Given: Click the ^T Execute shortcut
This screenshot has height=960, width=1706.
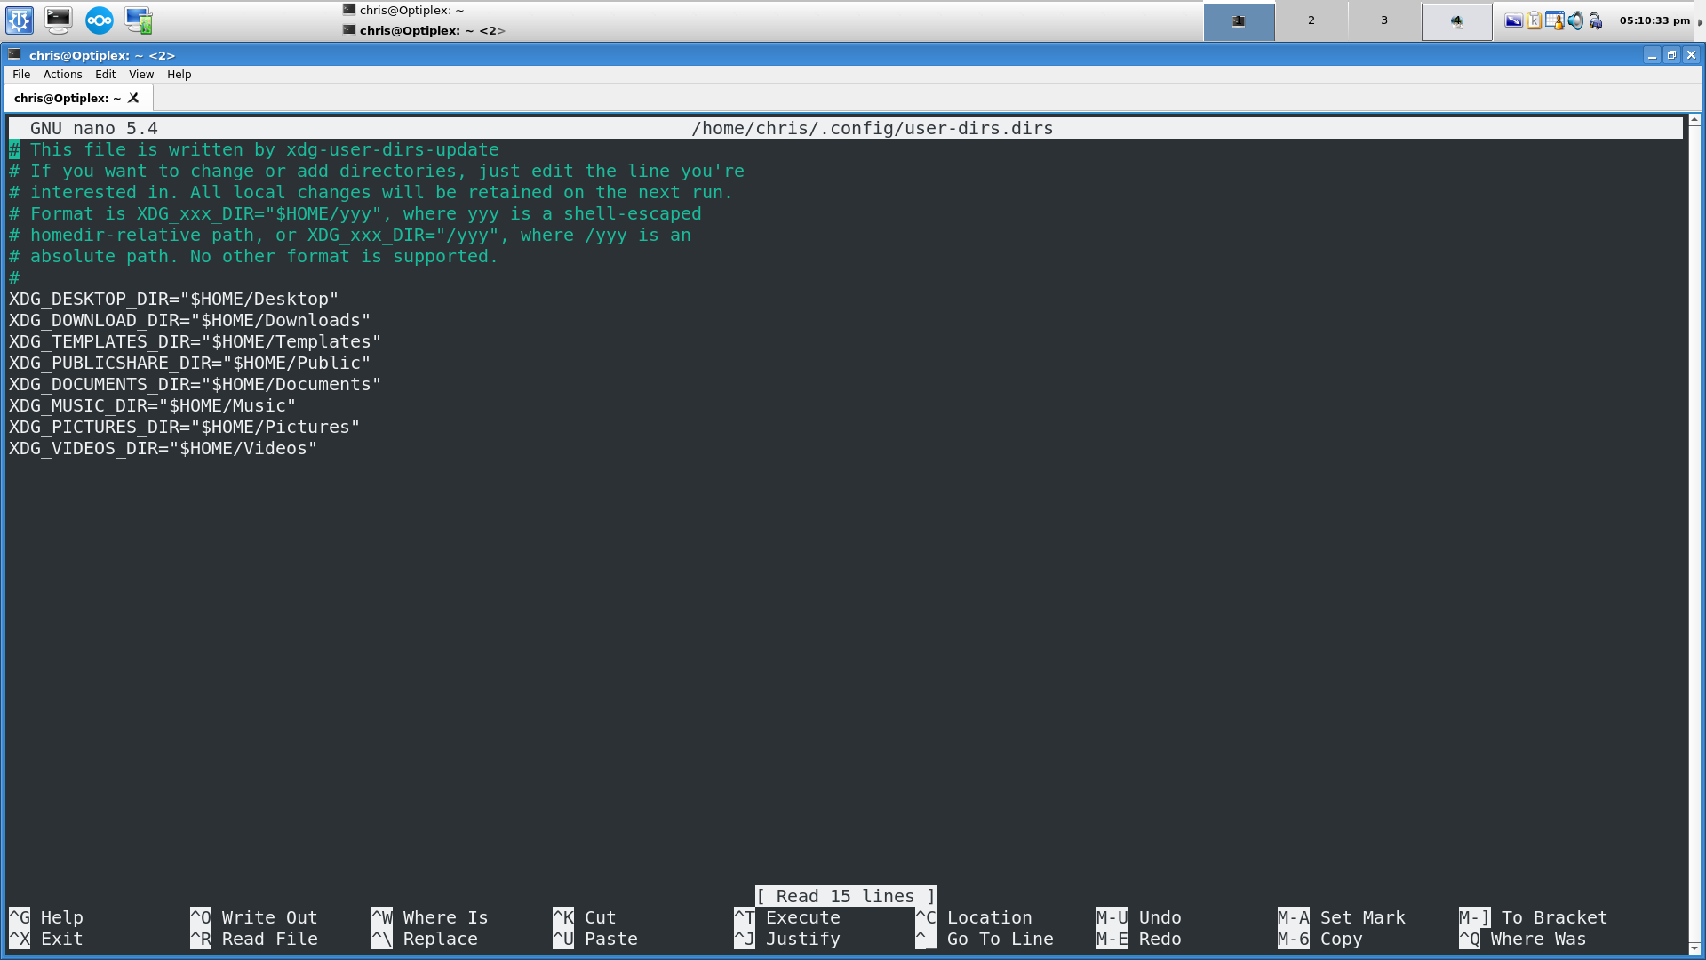Looking at the screenshot, I should tap(787, 918).
